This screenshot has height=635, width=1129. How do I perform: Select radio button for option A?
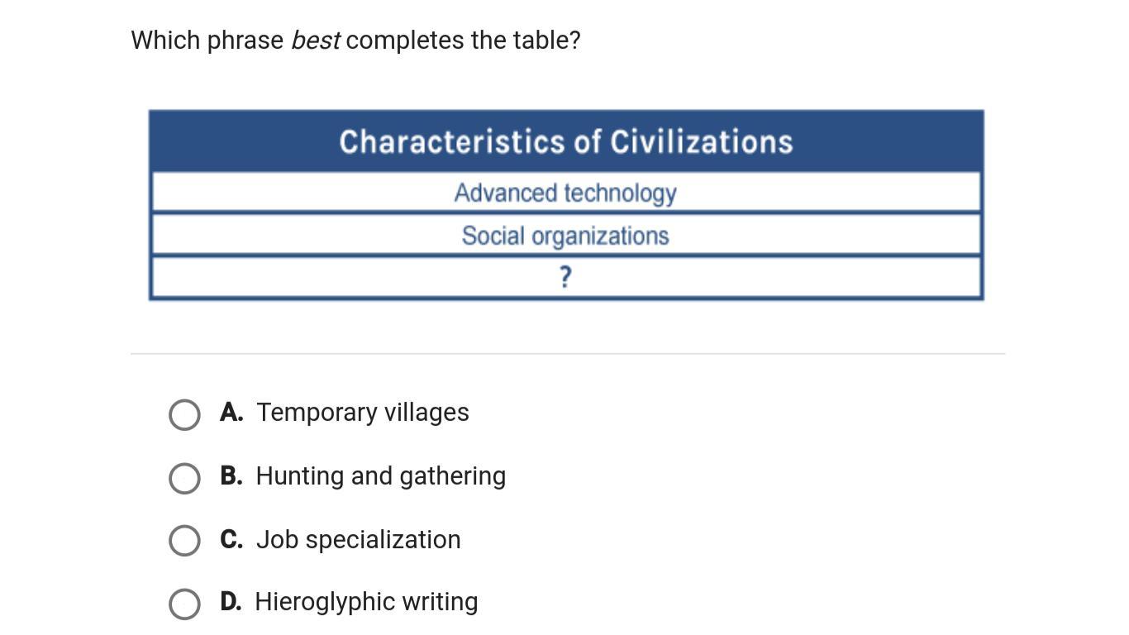184,415
